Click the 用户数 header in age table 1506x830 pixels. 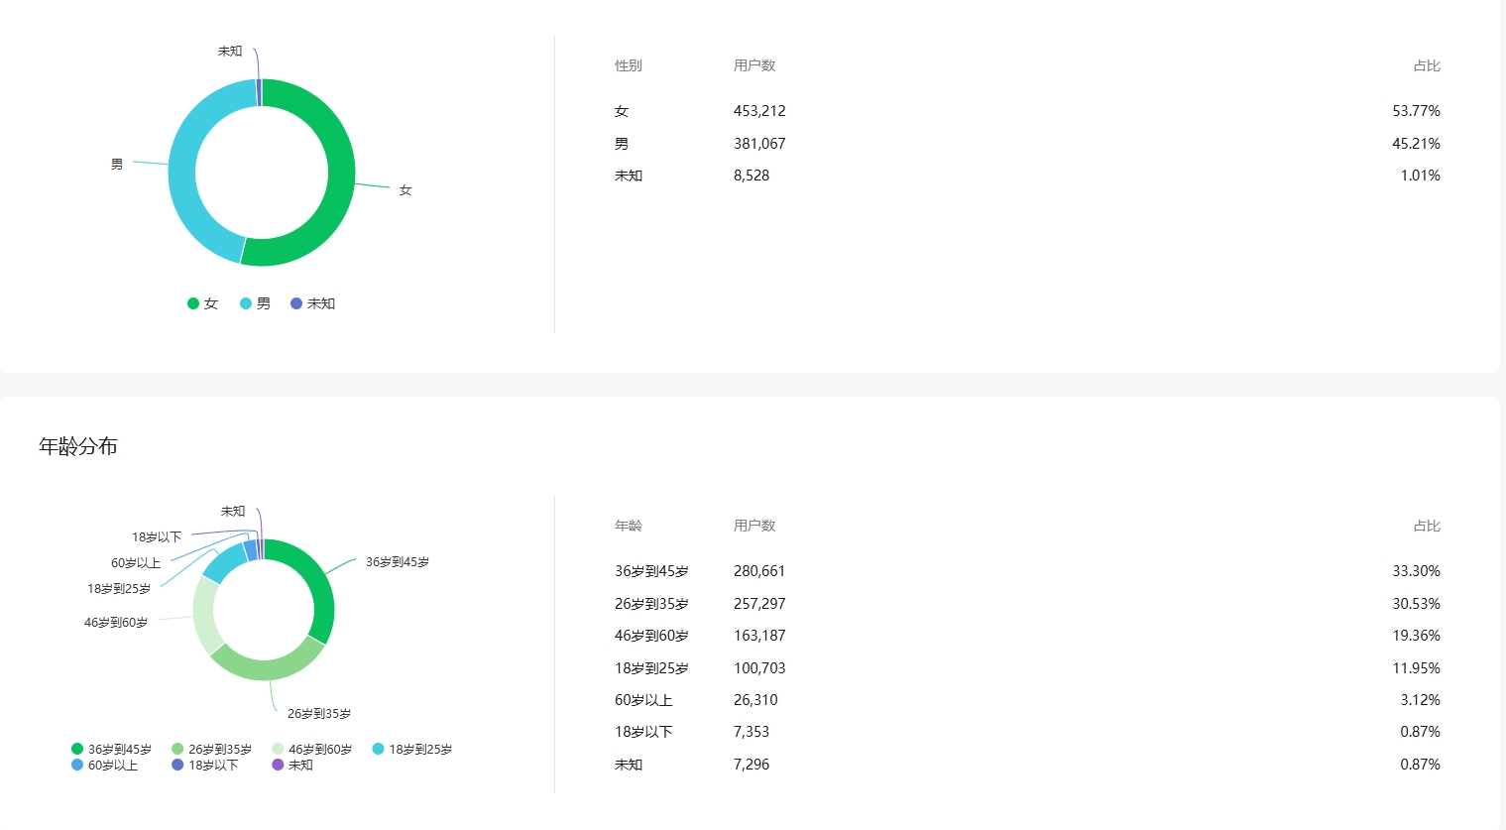click(x=754, y=526)
